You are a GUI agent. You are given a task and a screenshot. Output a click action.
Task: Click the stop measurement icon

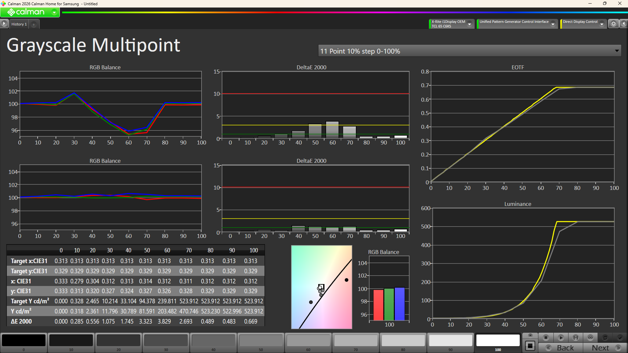546,338
